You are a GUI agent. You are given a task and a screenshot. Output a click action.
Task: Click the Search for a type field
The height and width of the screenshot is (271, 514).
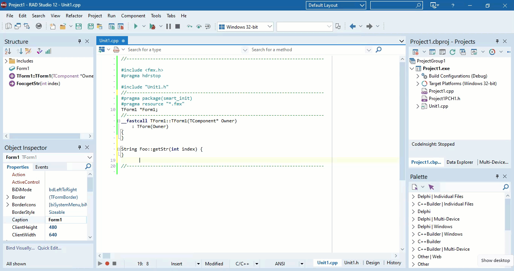(184, 50)
